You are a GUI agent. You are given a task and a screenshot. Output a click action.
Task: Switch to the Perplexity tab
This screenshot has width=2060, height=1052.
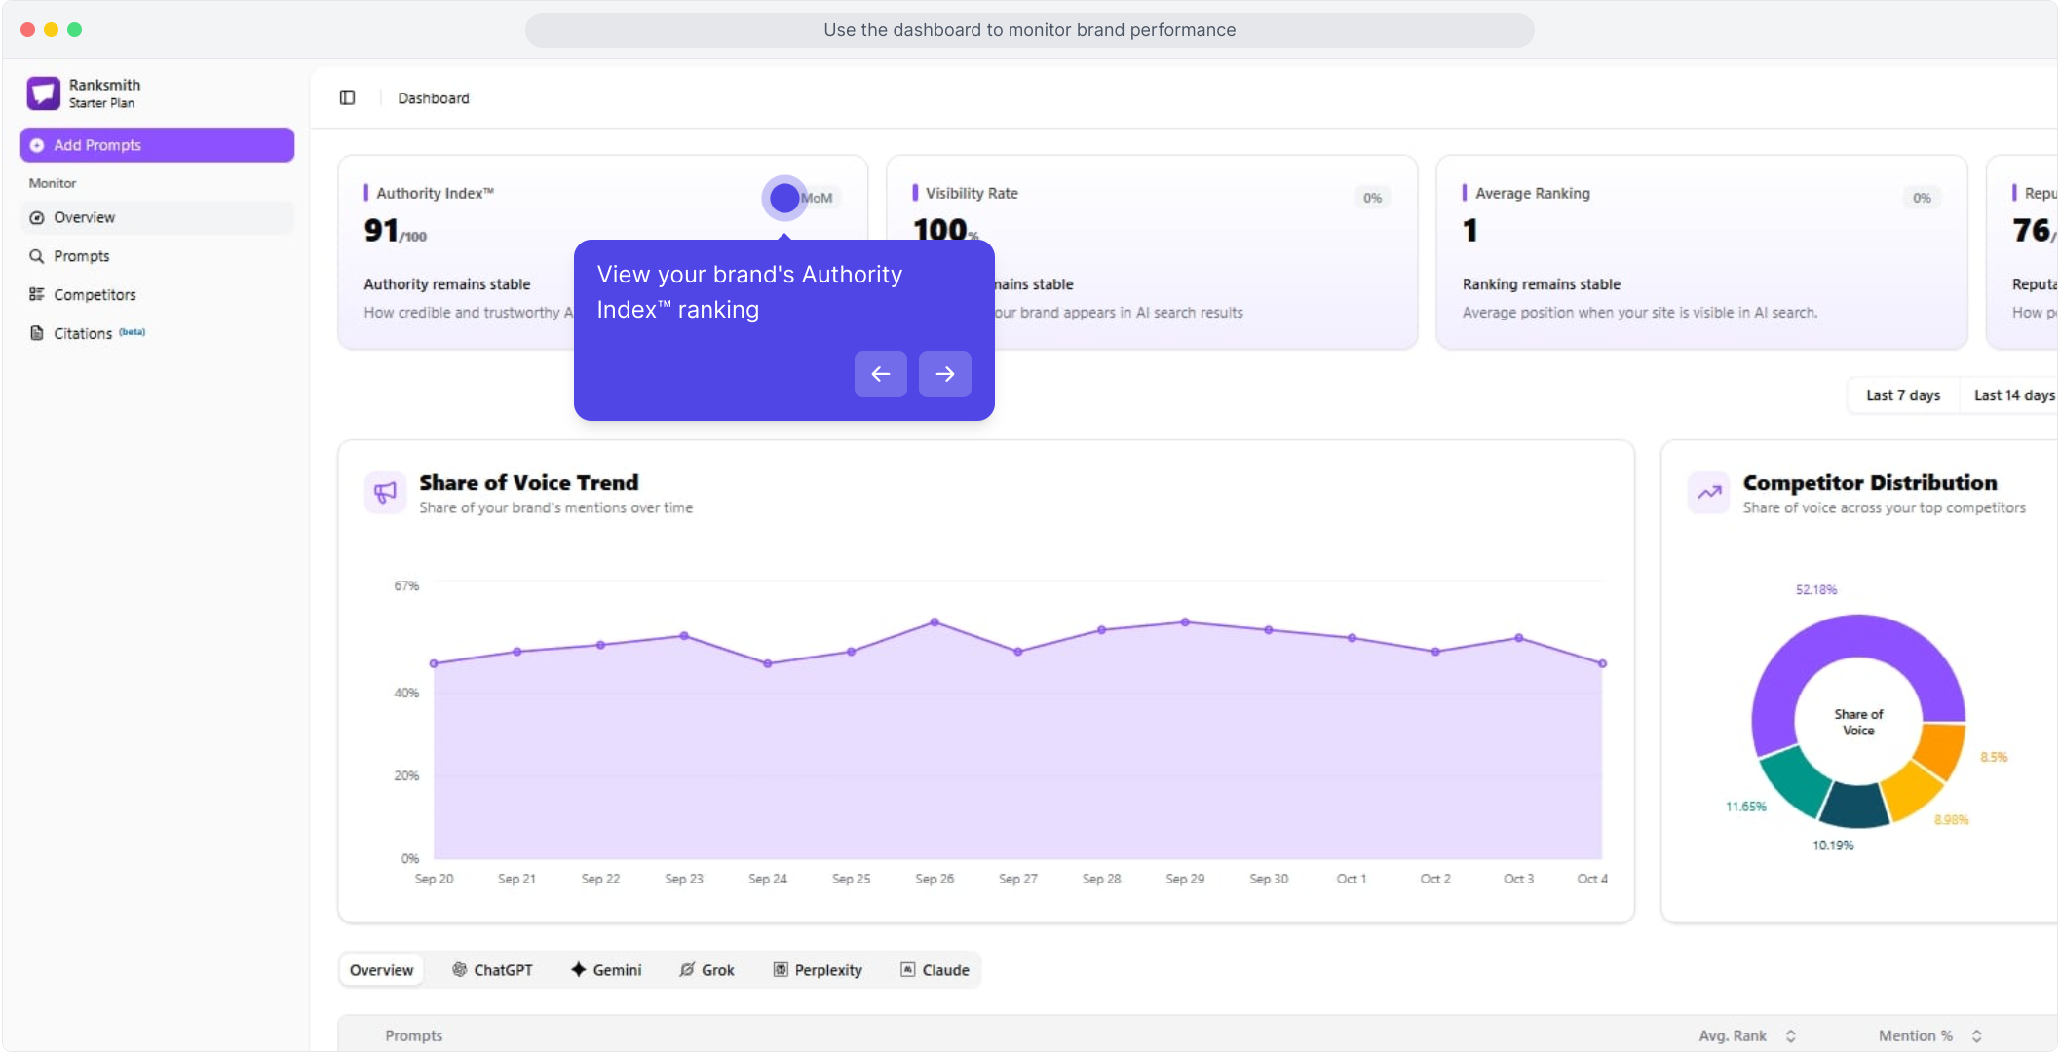(x=818, y=970)
